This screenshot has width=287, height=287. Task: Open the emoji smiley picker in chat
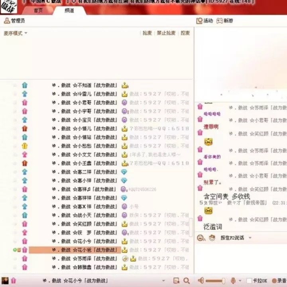[201, 238]
